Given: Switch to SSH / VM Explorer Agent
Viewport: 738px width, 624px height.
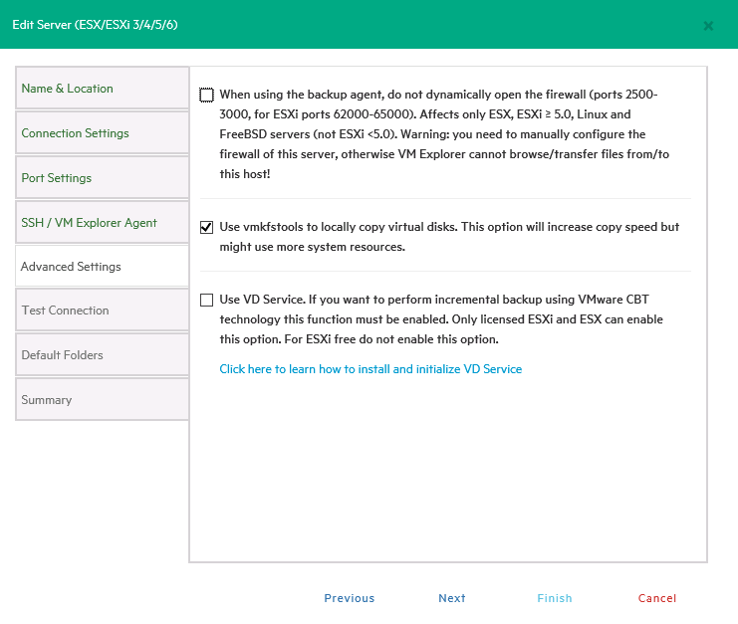Looking at the screenshot, I should tap(103, 222).
